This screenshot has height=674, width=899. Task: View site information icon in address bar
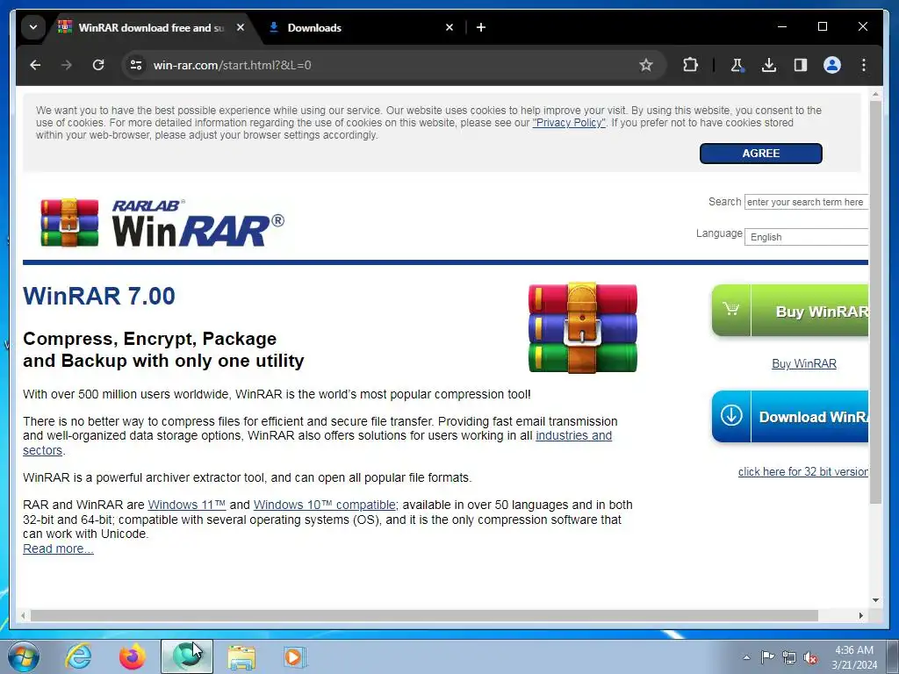tap(136, 65)
